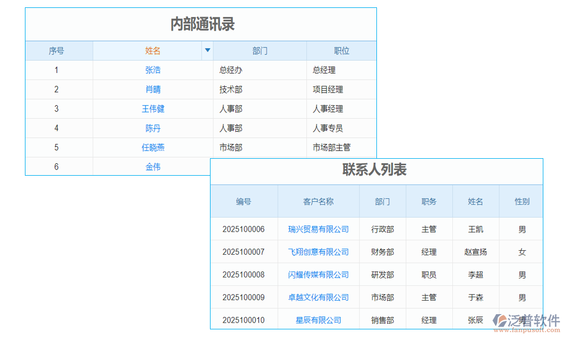Select contact 陈丹 in the directory
The image size is (566, 339).
pos(153,128)
